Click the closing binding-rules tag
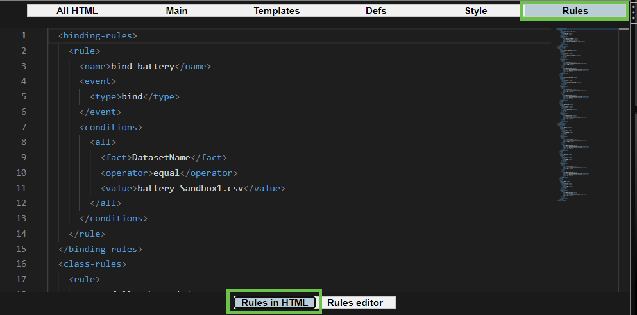 [x=100, y=249]
